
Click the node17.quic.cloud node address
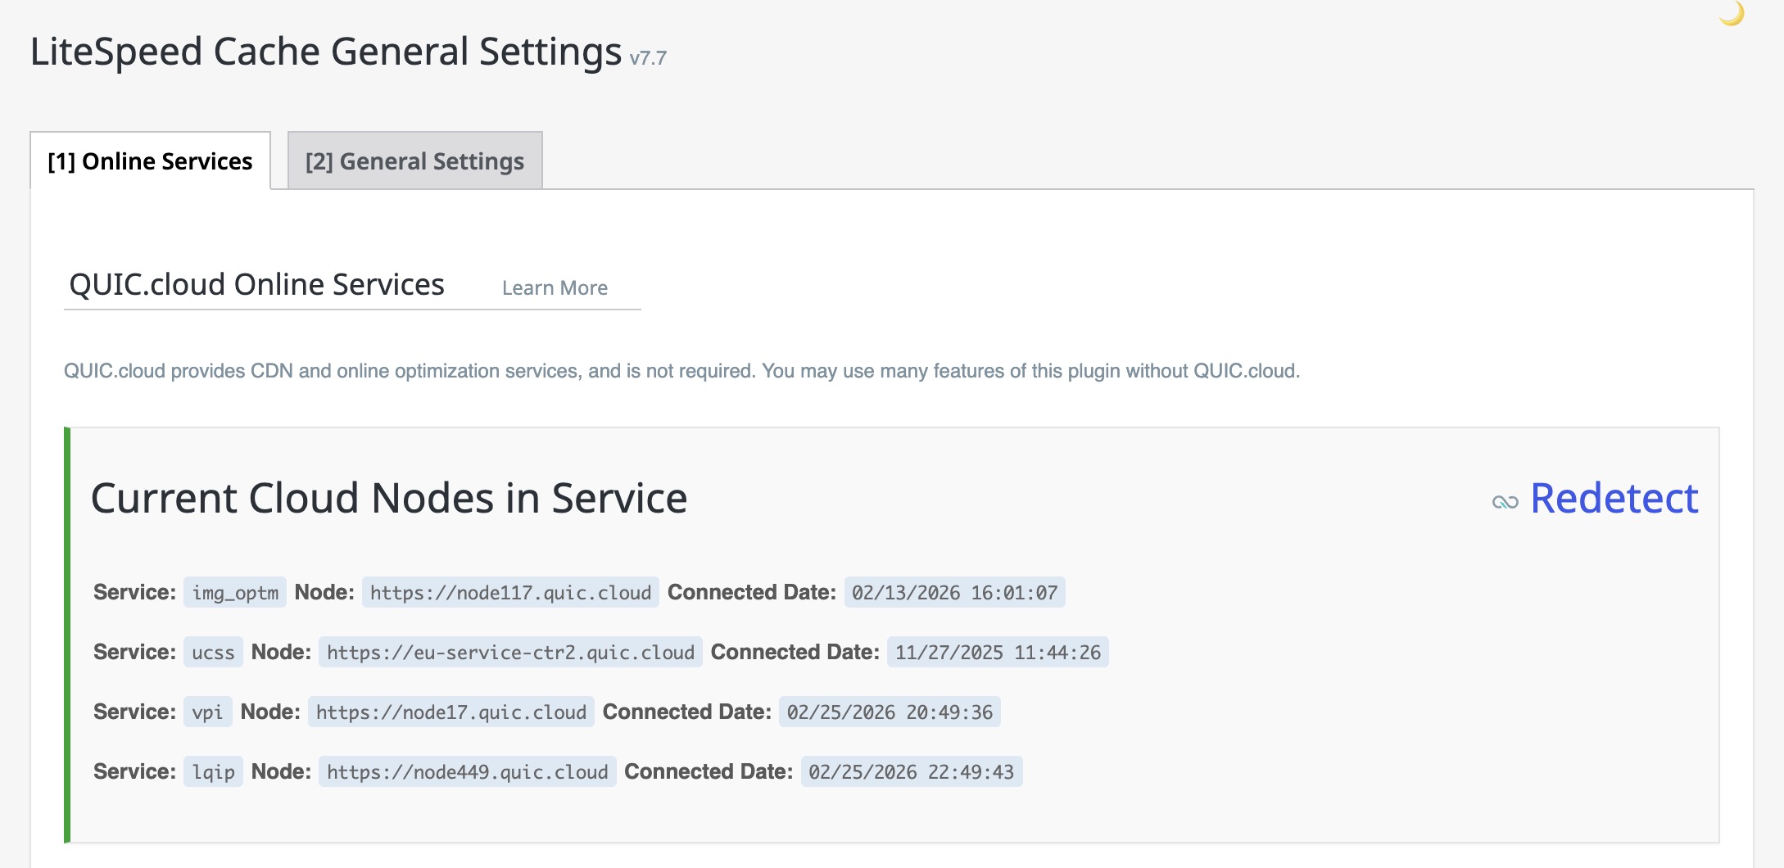tap(451, 712)
